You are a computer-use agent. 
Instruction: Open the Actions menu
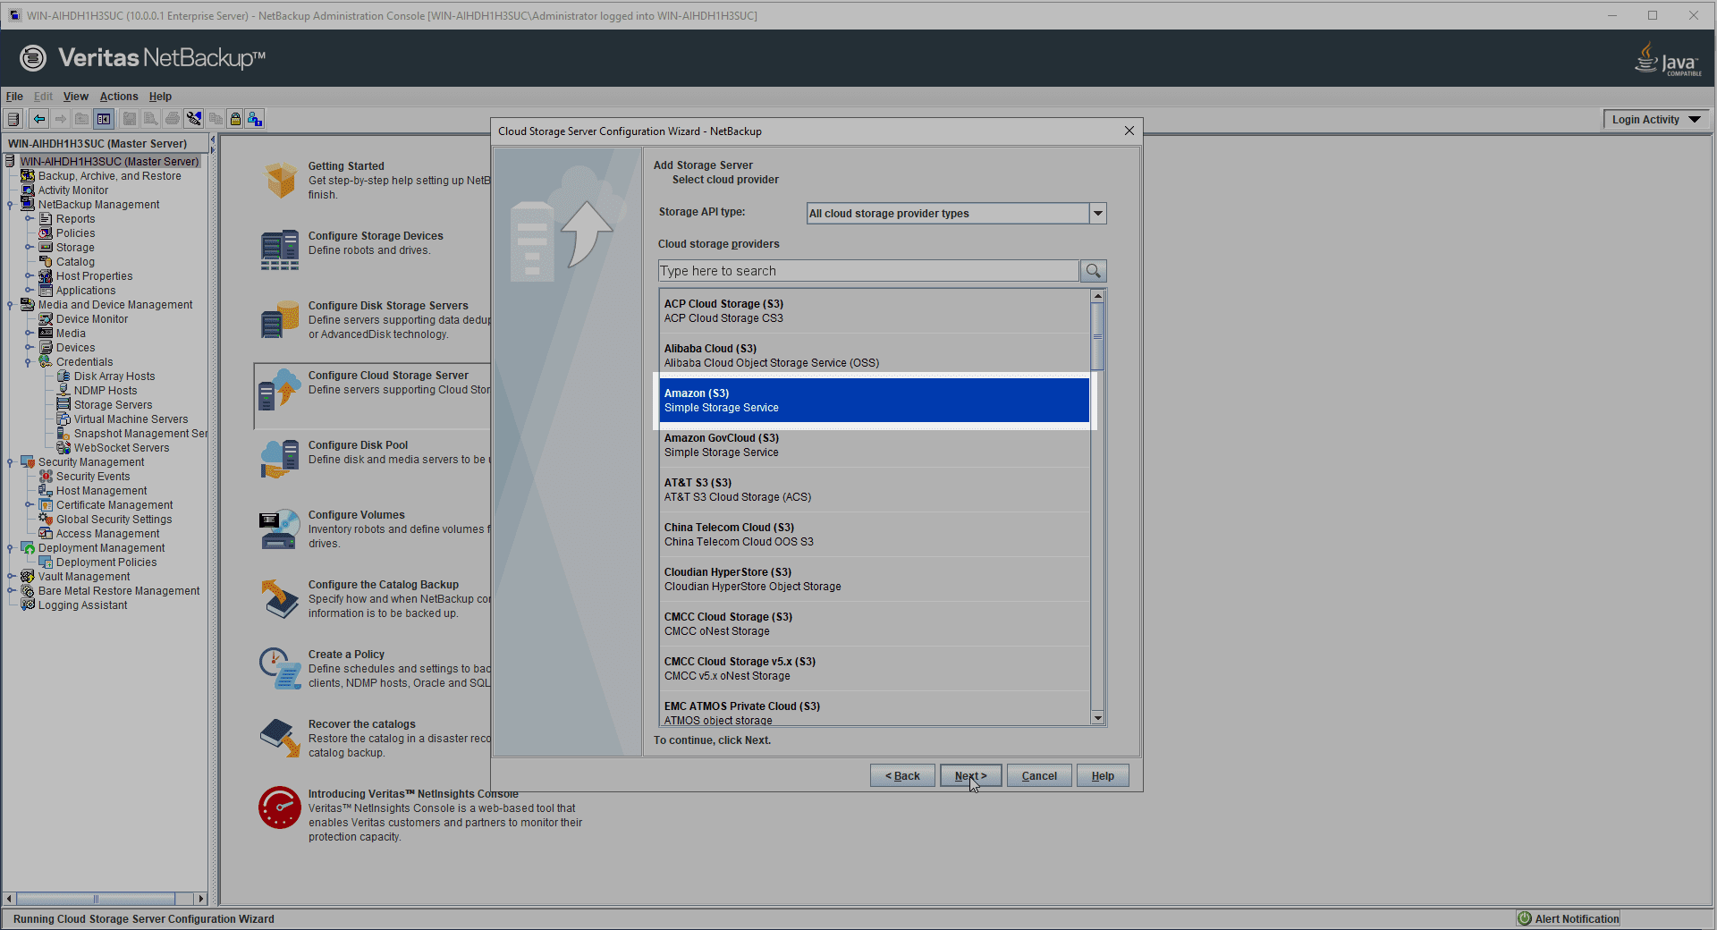(x=118, y=97)
